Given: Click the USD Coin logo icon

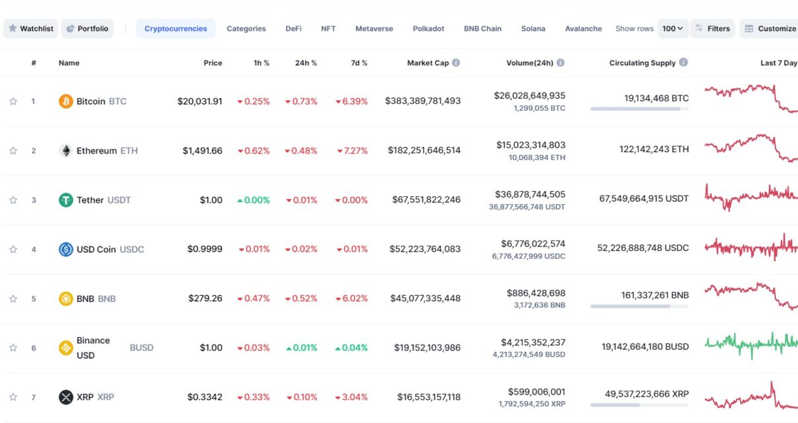Looking at the screenshot, I should (66, 250).
